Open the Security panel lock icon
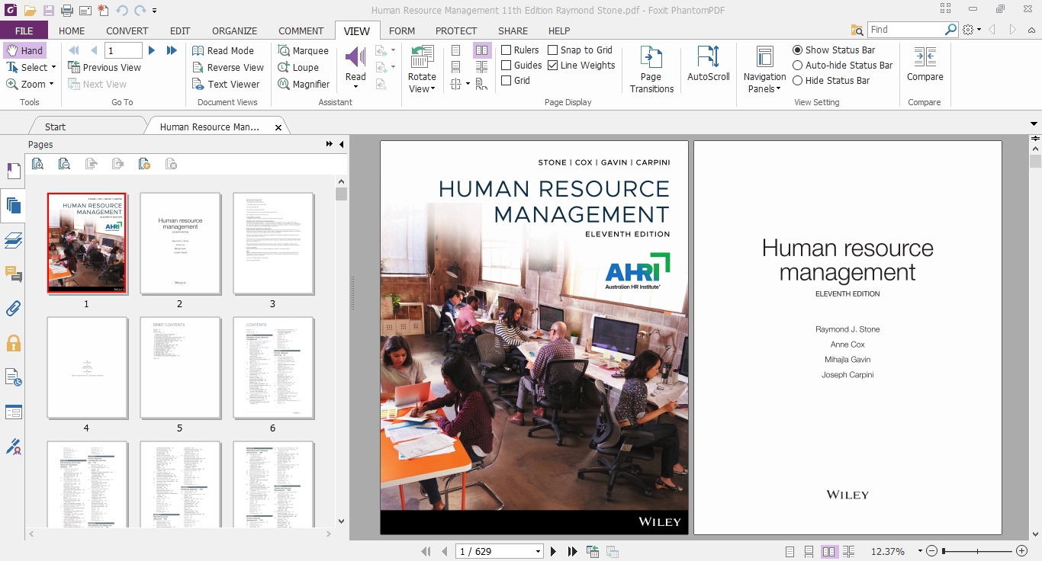The width and height of the screenshot is (1042, 561). (13, 343)
